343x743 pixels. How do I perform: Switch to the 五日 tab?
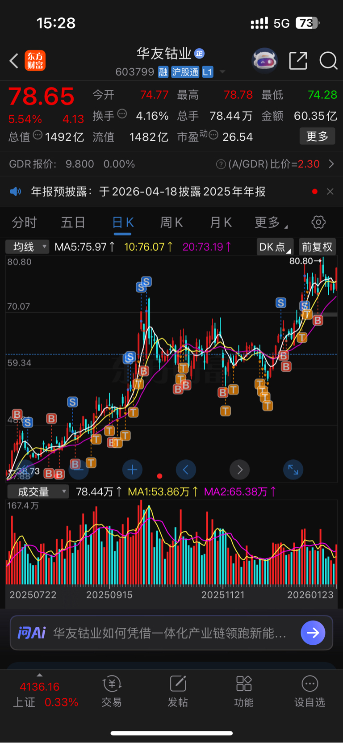pos(73,222)
